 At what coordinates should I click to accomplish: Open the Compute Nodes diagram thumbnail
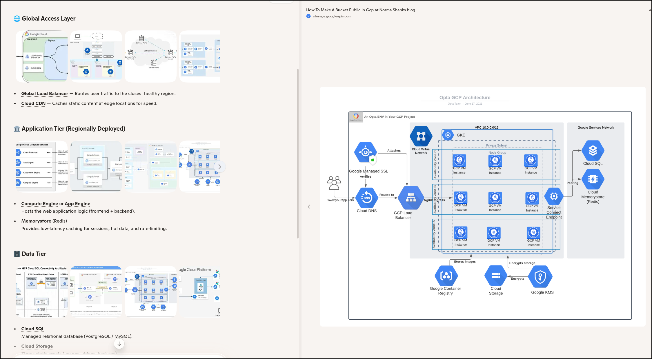coord(96,166)
